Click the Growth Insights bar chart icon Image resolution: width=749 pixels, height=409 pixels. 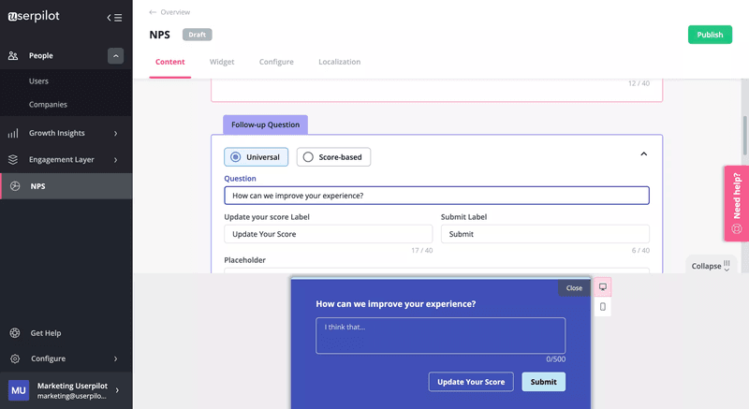[x=13, y=133]
